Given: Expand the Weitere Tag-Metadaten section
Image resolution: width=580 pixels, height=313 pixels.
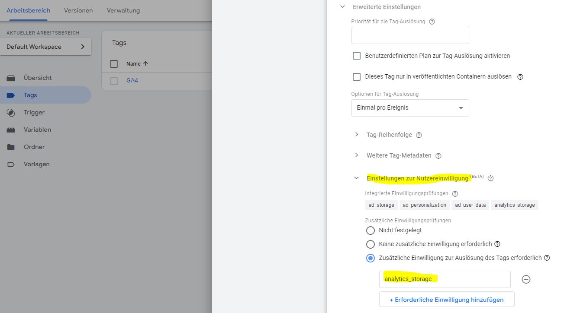Looking at the screenshot, I should point(357,155).
